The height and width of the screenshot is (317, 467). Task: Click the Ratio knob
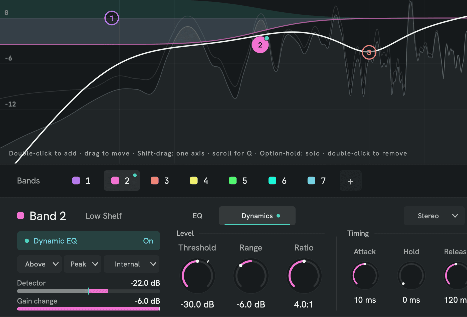304,276
